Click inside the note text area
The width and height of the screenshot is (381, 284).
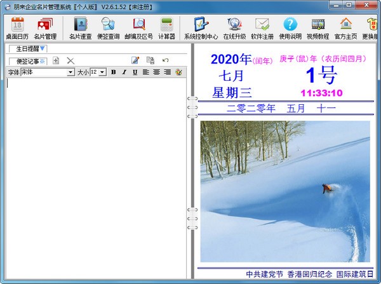(97, 178)
